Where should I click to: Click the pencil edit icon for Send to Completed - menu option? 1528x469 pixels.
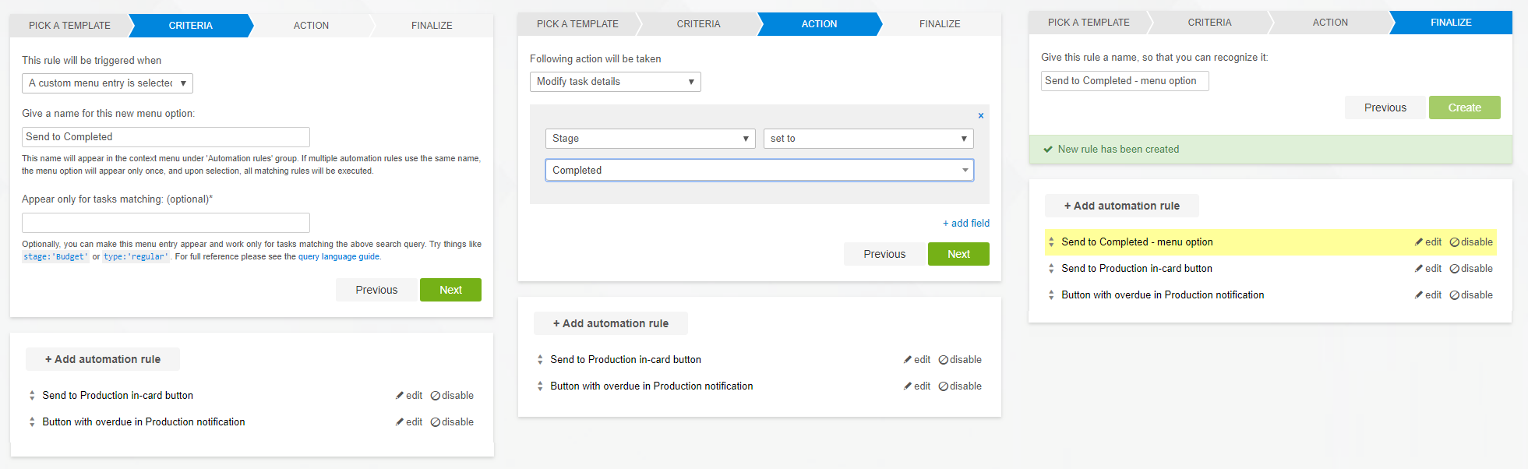click(1420, 242)
